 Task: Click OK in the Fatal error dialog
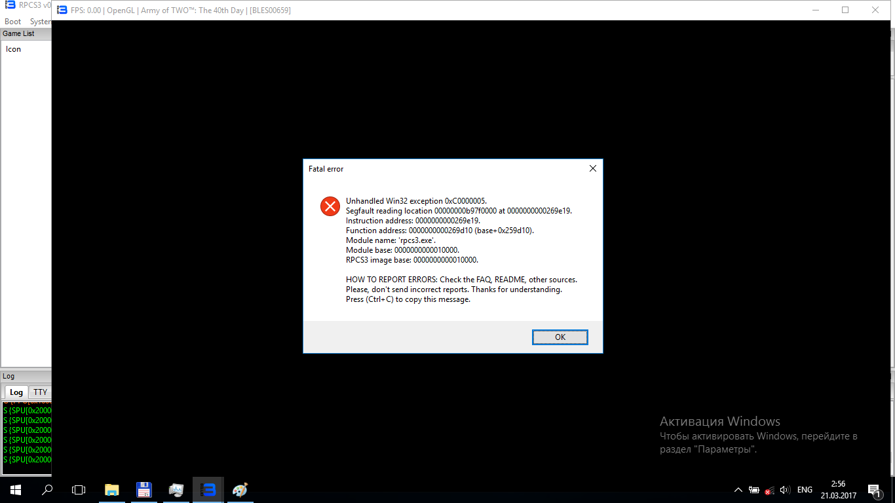click(x=560, y=337)
